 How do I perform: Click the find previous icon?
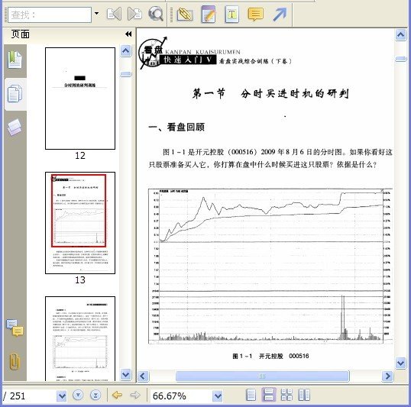click(115, 14)
